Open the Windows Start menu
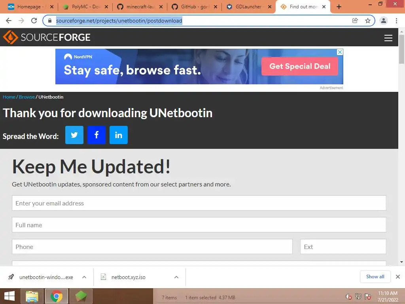405x304 pixels. pyautogui.click(x=9, y=296)
